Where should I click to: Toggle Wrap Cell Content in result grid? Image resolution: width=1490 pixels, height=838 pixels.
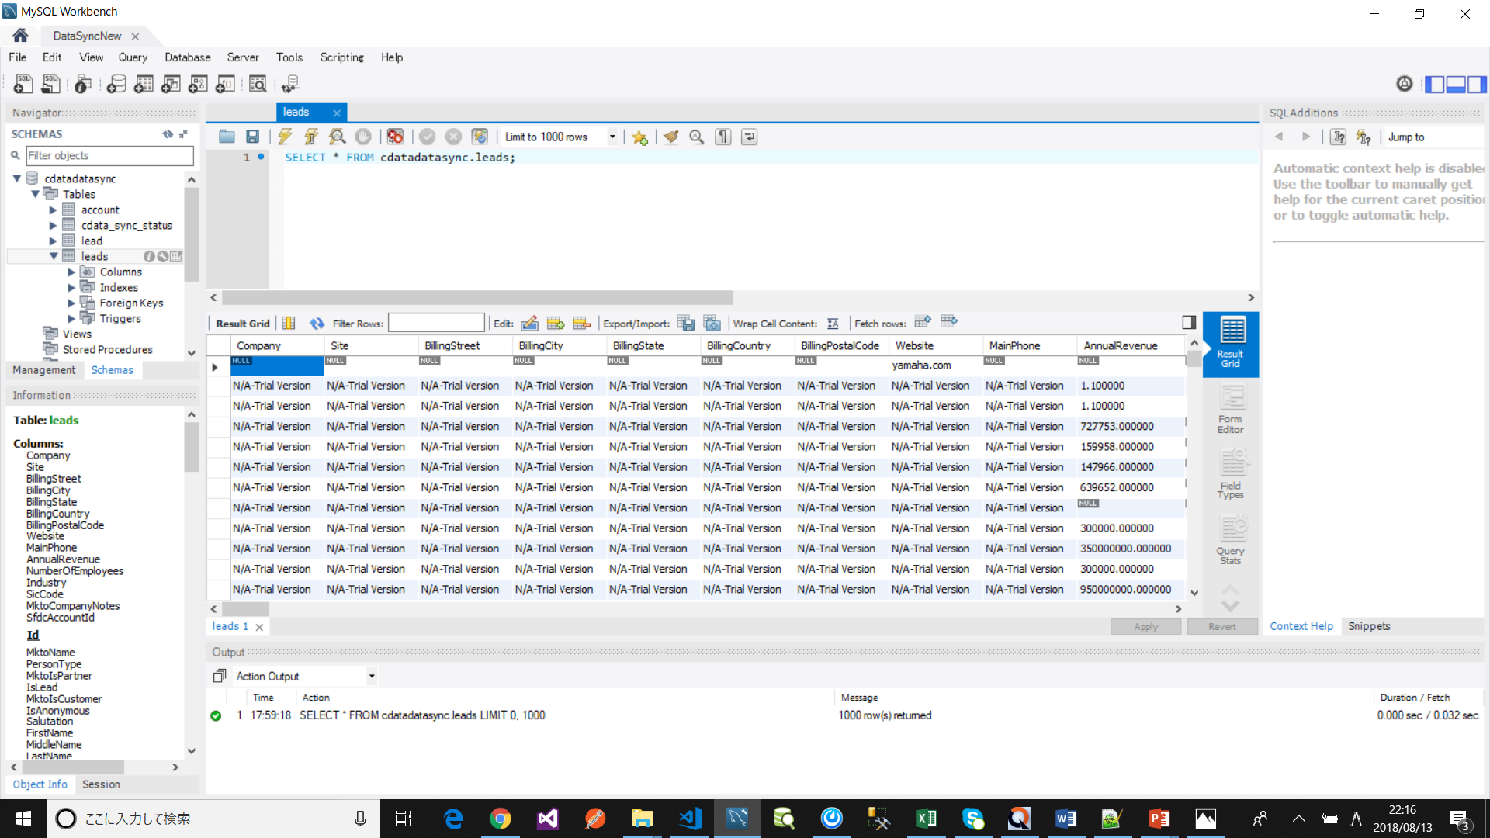click(x=833, y=324)
